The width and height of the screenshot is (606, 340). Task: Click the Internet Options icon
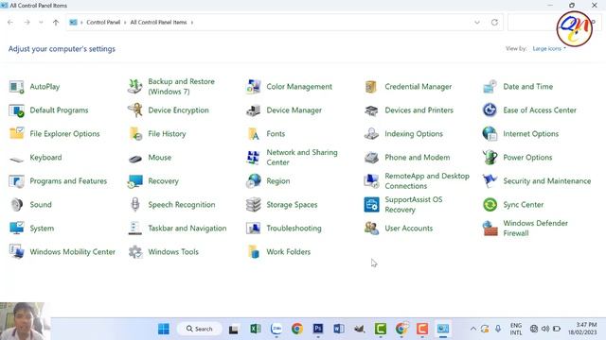(x=490, y=134)
